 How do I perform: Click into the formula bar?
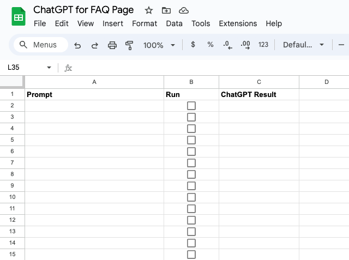[x=209, y=68]
